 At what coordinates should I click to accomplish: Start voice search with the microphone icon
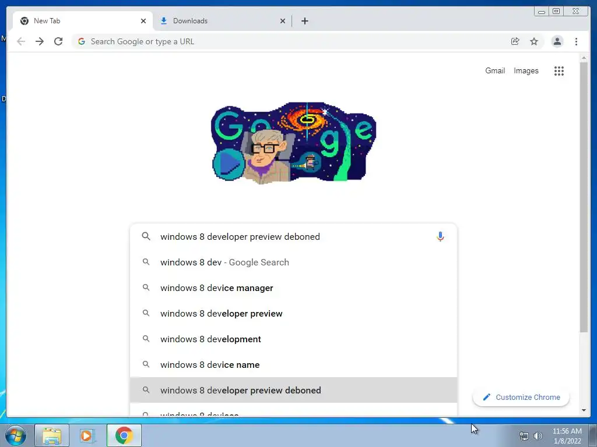tap(440, 236)
